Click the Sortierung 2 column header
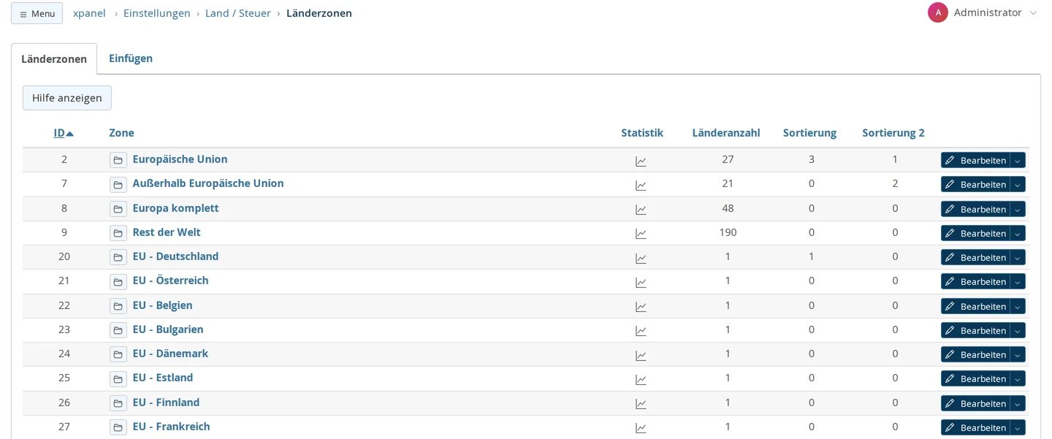This screenshot has width=1052, height=439. (x=893, y=133)
